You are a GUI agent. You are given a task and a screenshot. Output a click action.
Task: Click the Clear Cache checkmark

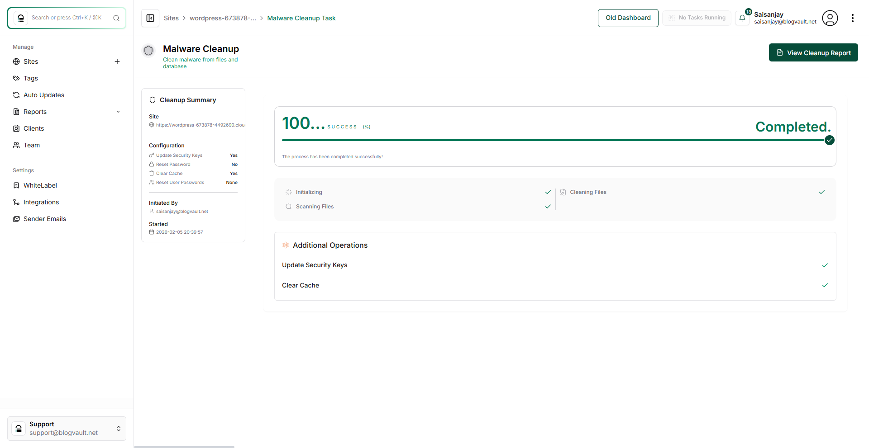(825, 285)
